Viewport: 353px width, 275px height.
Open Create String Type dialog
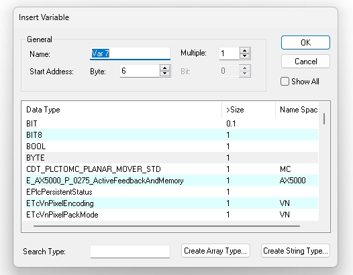295,250
